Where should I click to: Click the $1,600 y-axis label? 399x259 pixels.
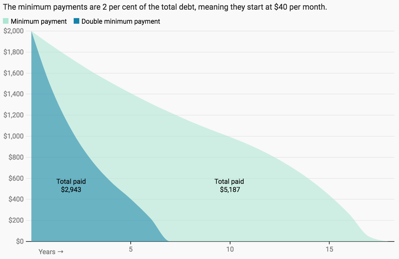coord(14,73)
